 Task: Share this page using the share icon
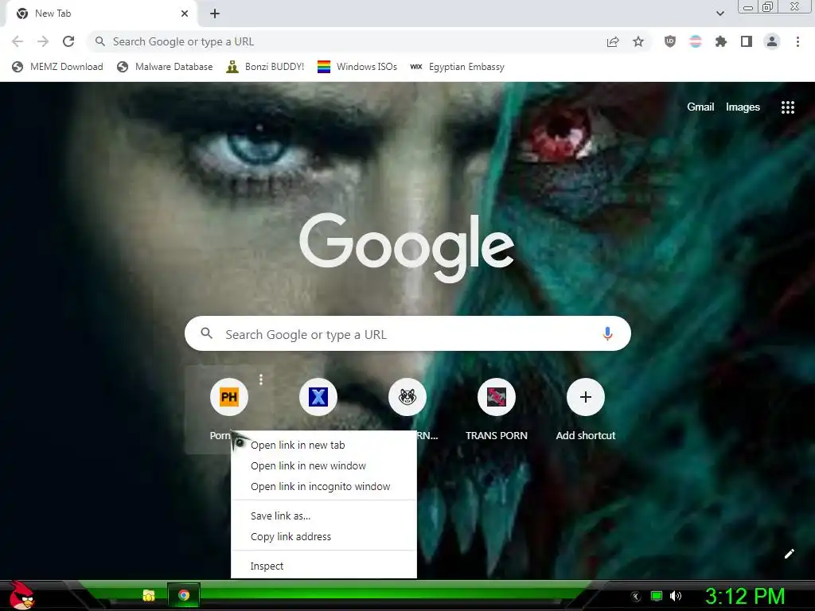tap(613, 41)
